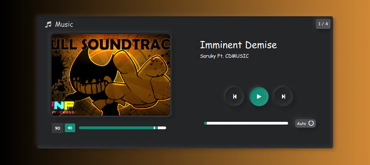Play the Imminent Demise track
The image size is (370, 165).
coord(259,97)
